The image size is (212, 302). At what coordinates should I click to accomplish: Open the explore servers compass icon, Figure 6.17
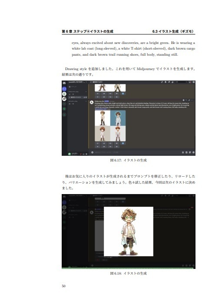[64, 109]
